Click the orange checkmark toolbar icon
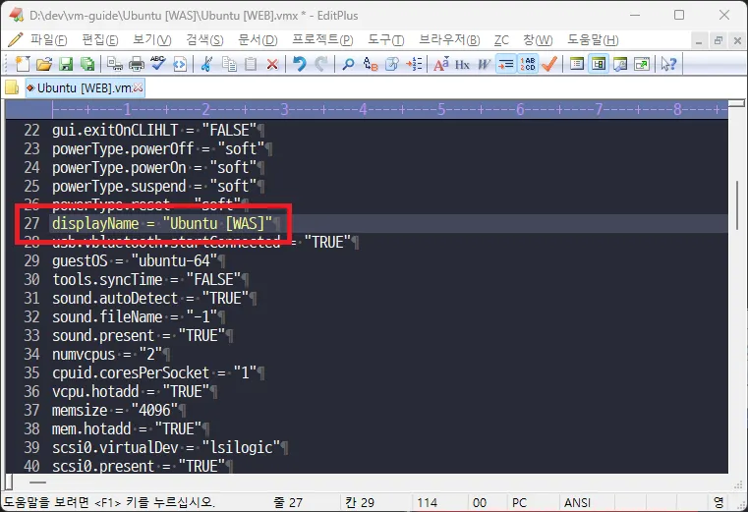Image resolution: width=748 pixels, height=512 pixels. [x=549, y=64]
